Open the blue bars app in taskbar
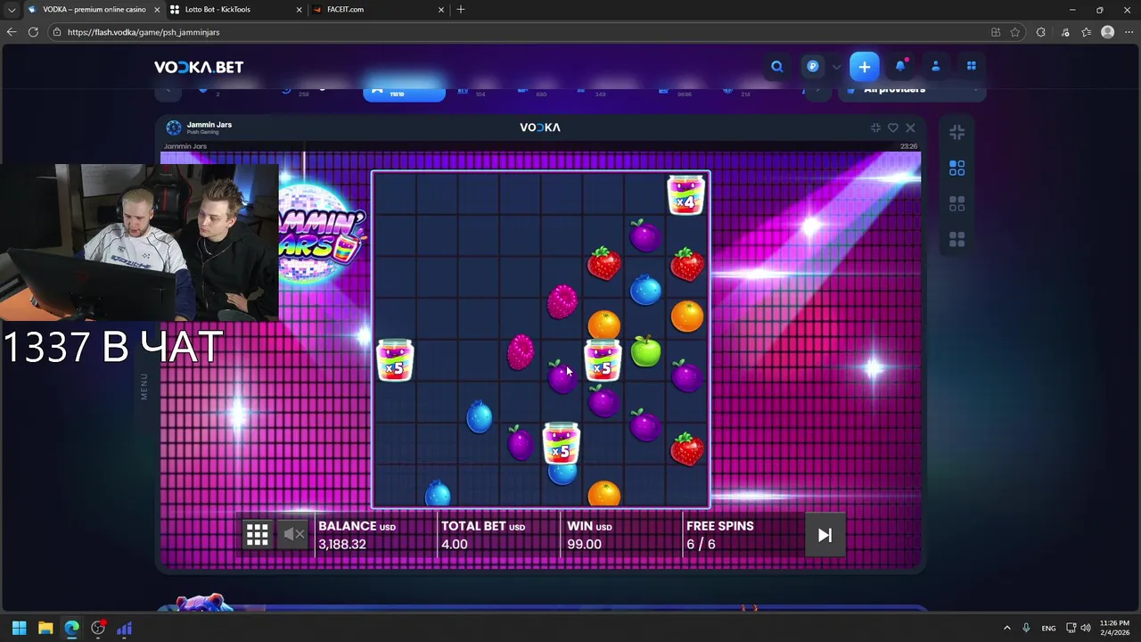Viewport: 1141px width, 642px height. click(x=124, y=628)
